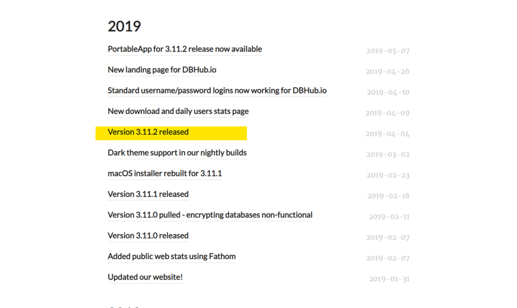Click "Version 3.11.0 released" link
517x308 pixels.
148,236
